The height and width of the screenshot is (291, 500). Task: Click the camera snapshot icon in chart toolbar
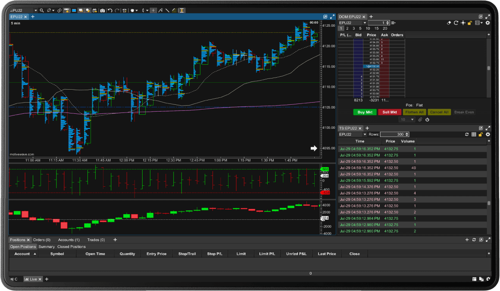[102, 10]
